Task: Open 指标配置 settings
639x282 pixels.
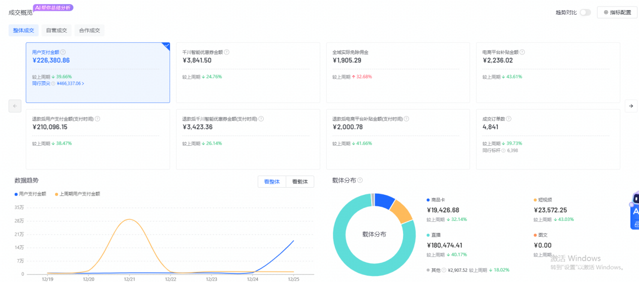Action: pos(617,13)
